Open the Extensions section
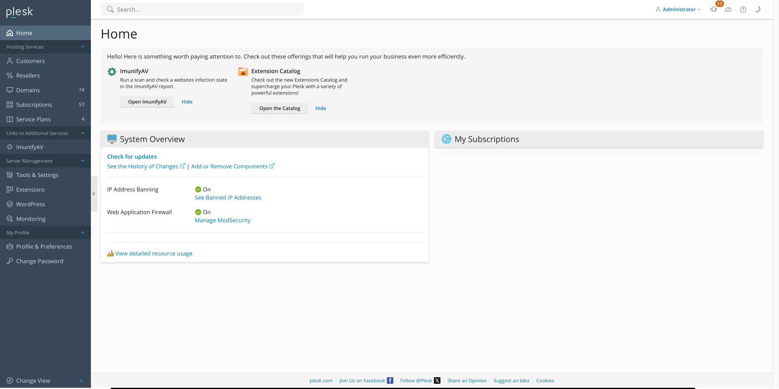Viewport: 779px width, 389px height. (30, 189)
